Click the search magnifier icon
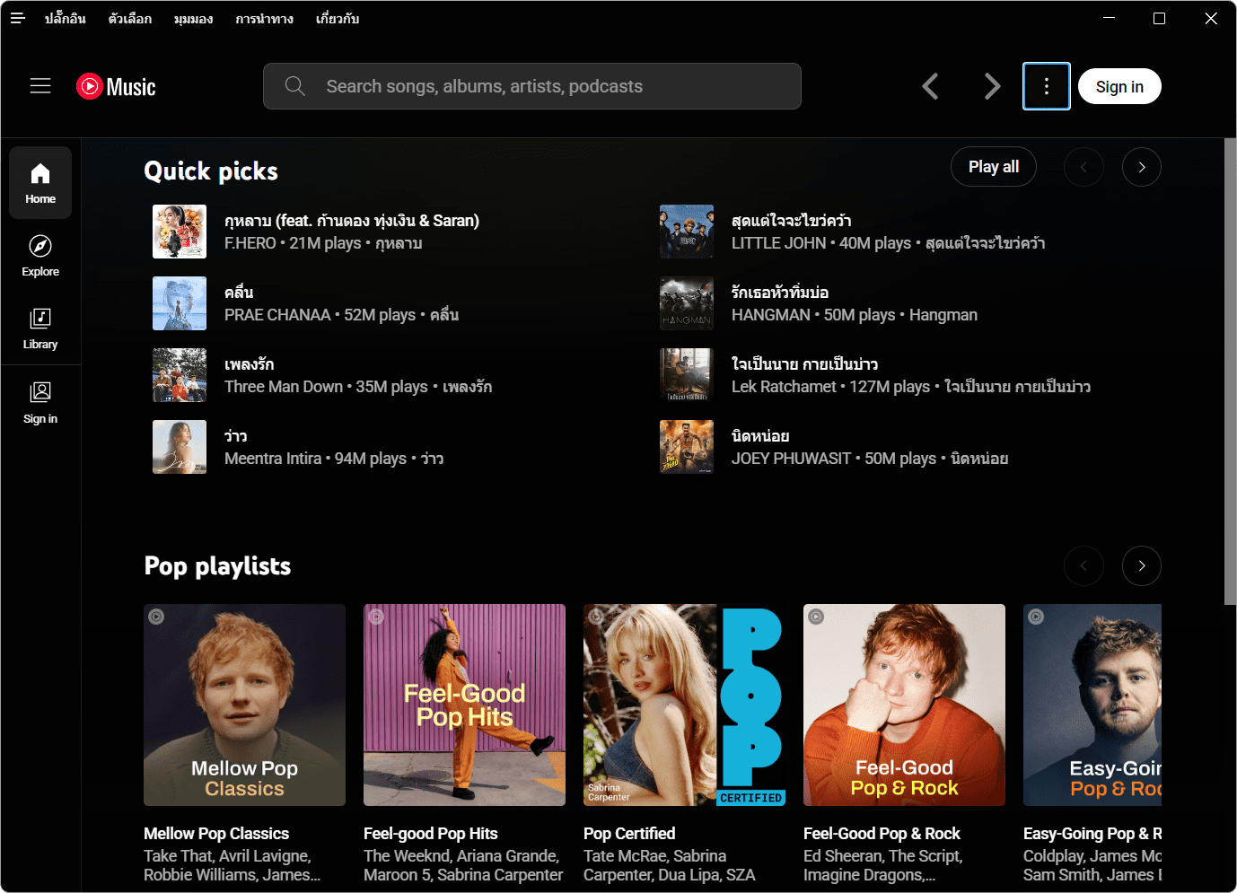The image size is (1237, 893). [294, 86]
